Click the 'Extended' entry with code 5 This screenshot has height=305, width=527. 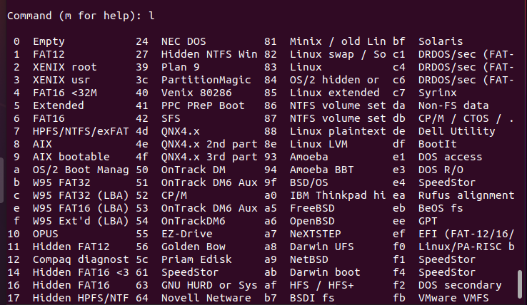(58, 105)
